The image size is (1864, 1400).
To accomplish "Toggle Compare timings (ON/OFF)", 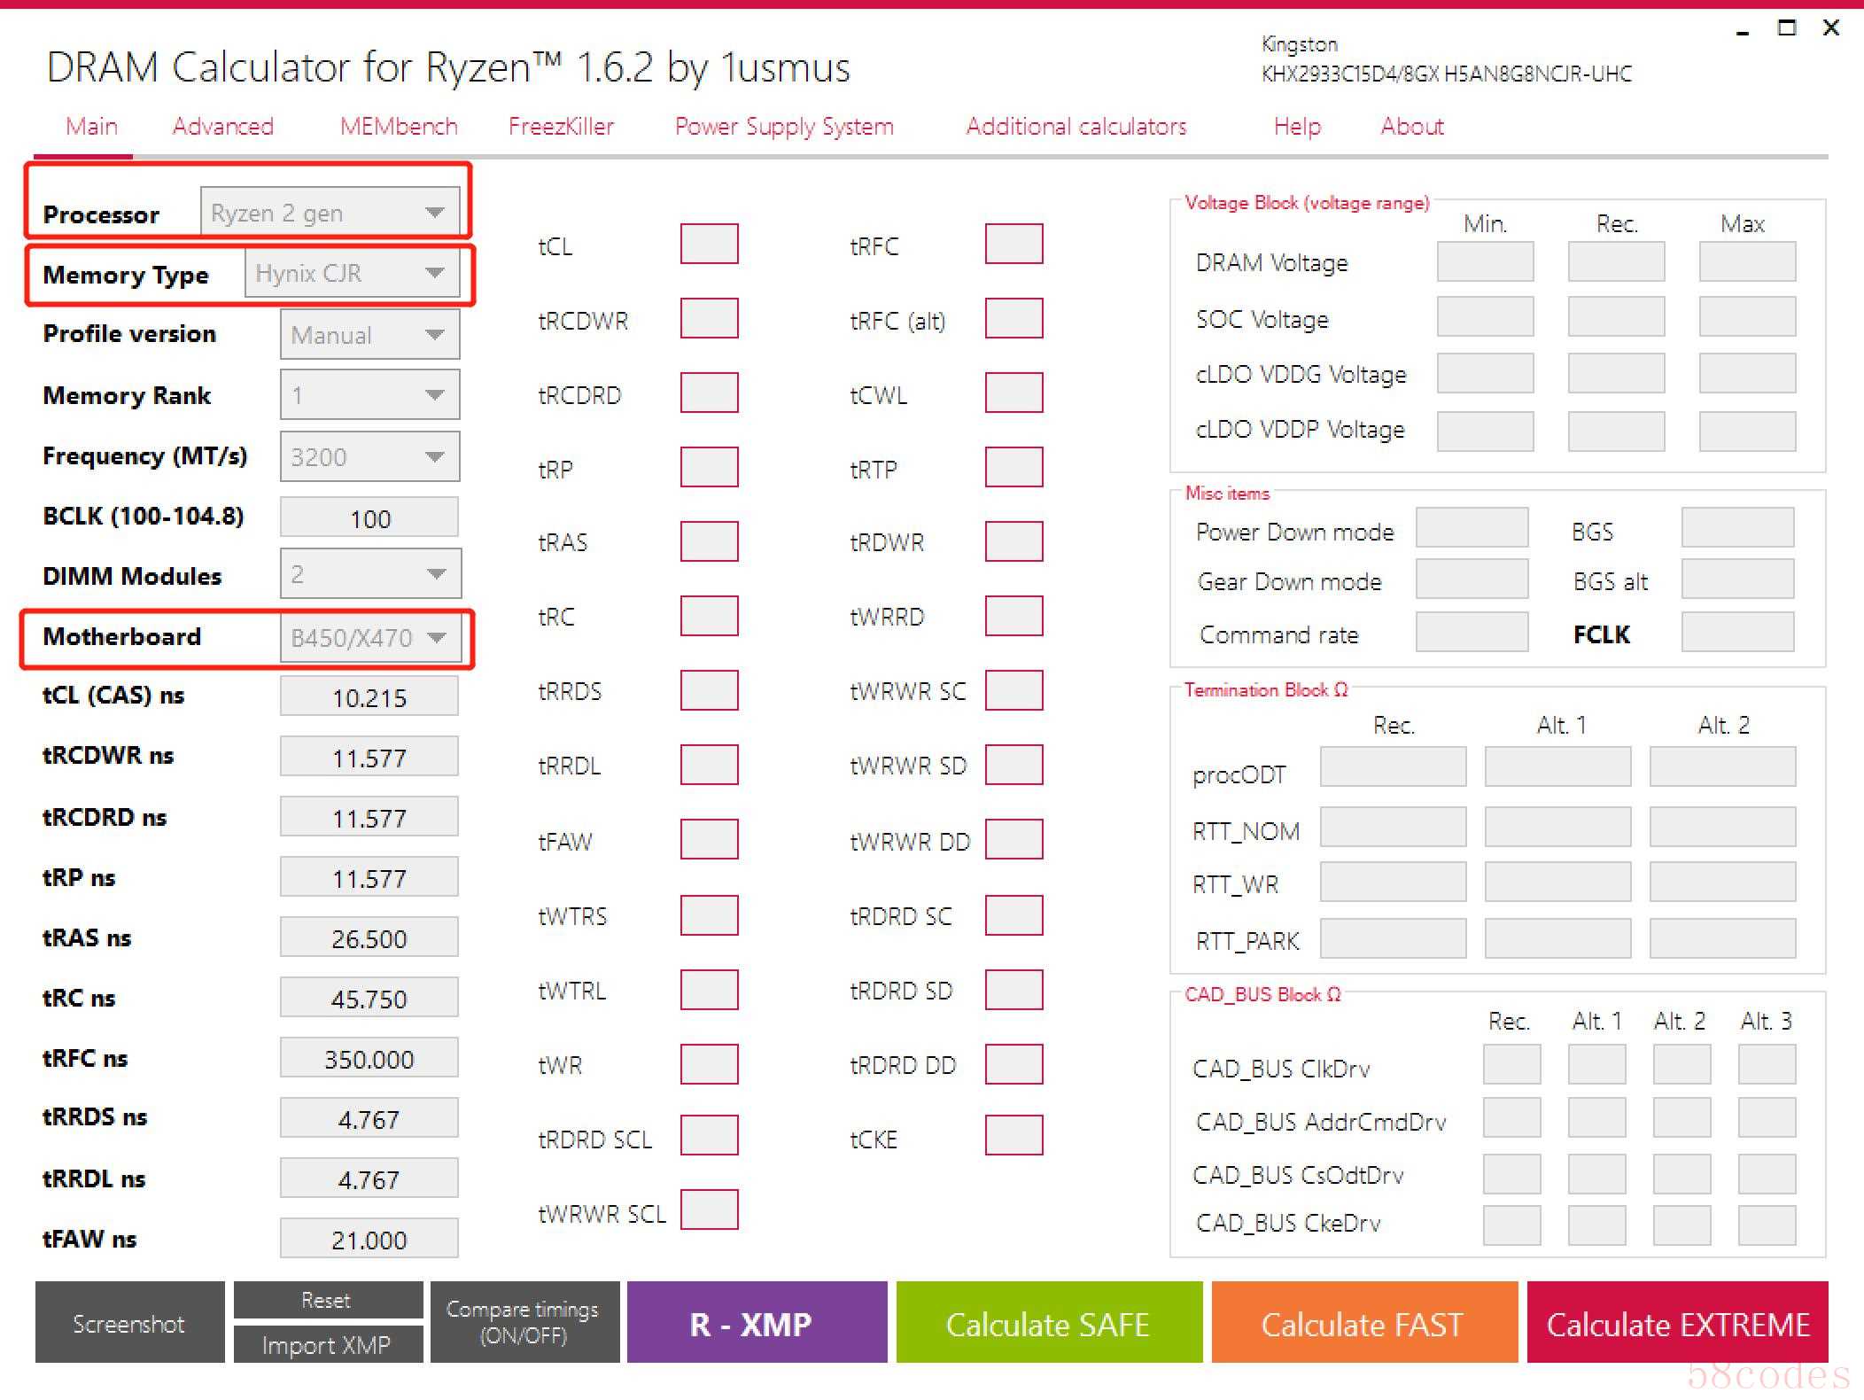I will (x=524, y=1322).
